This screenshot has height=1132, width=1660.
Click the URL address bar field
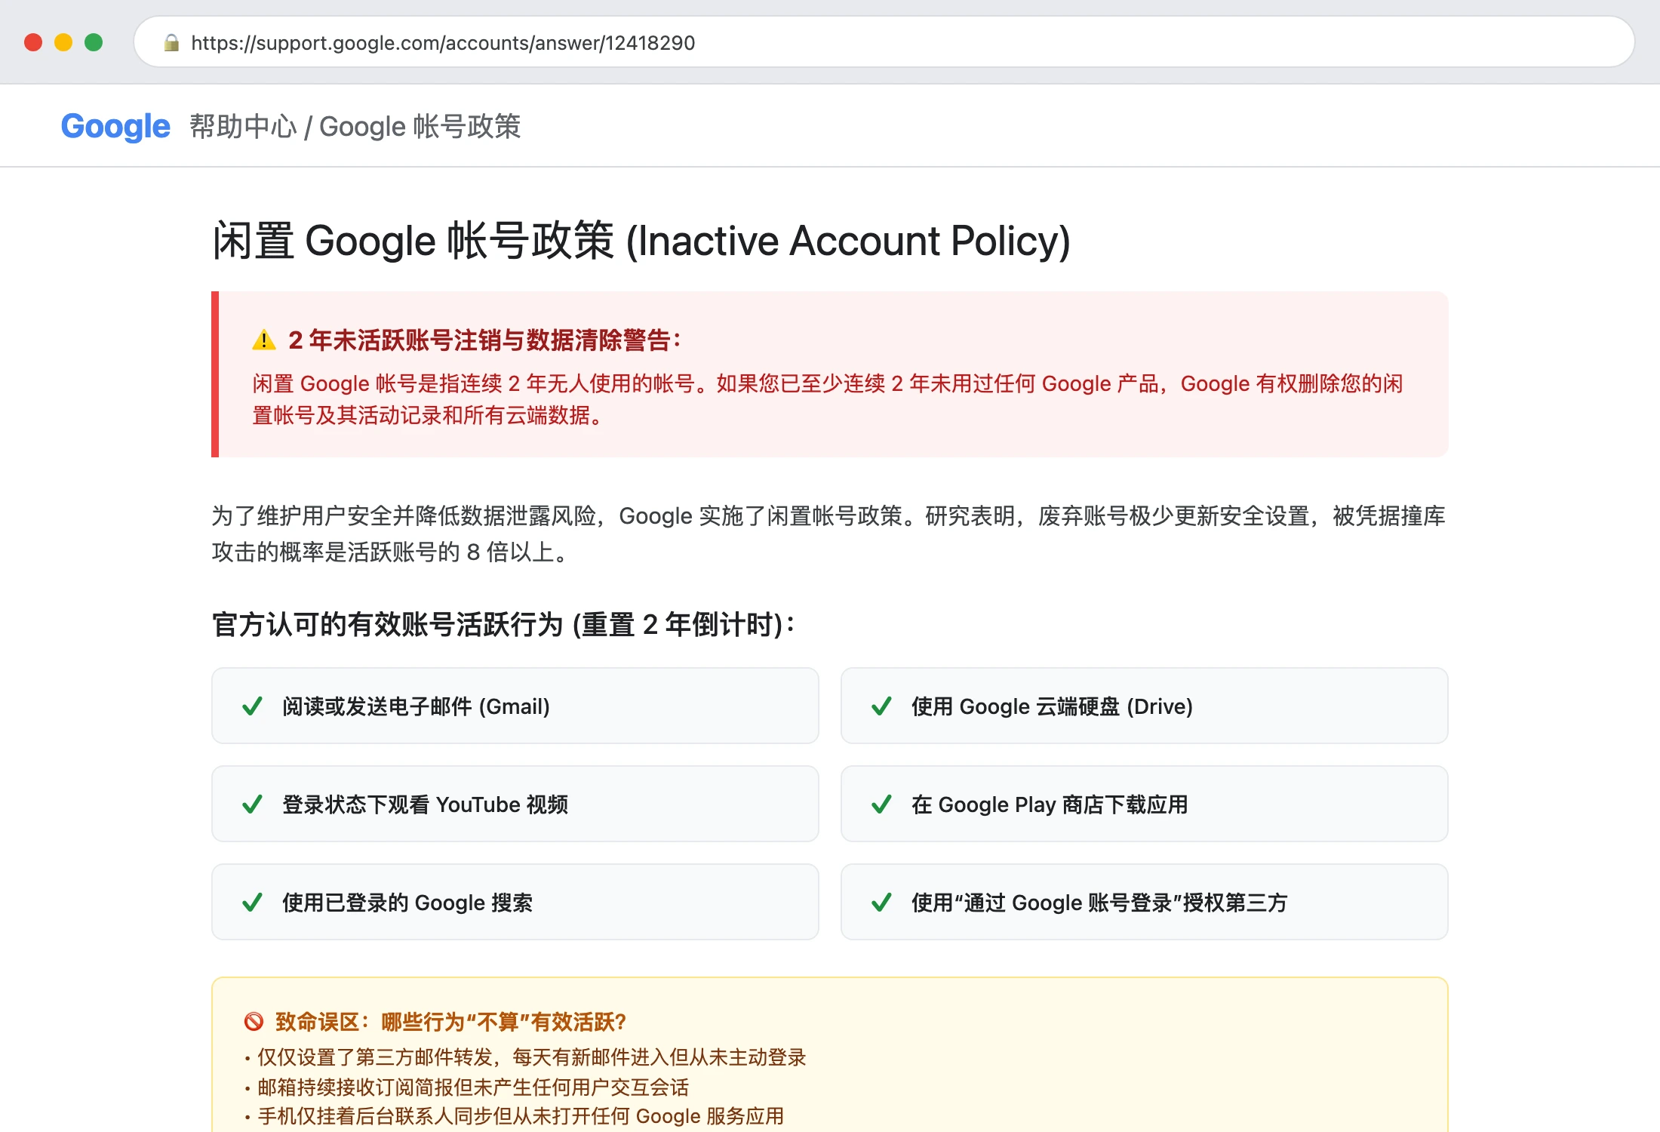pyautogui.click(x=884, y=42)
